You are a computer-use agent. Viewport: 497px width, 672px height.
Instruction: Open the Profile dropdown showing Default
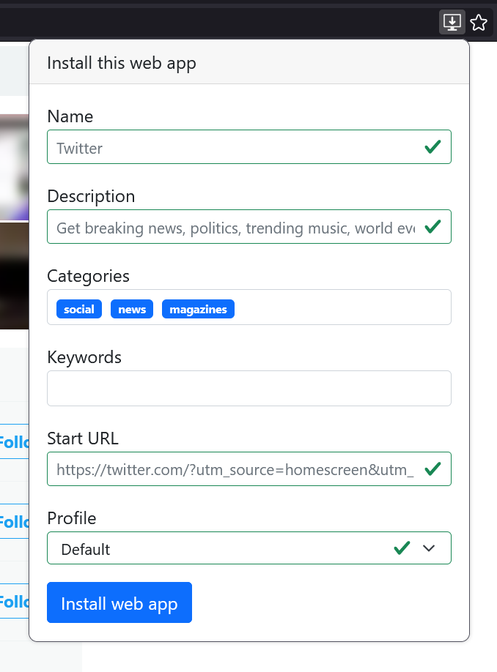tap(220, 548)
